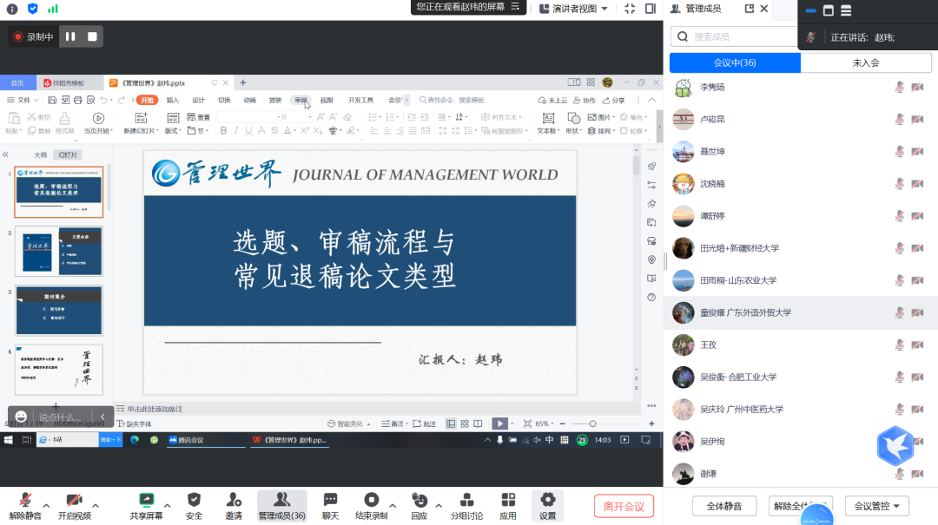This screenshot has height=525, width=938.
Task: Open the 应用 apps icon
Action: point(508,501)
